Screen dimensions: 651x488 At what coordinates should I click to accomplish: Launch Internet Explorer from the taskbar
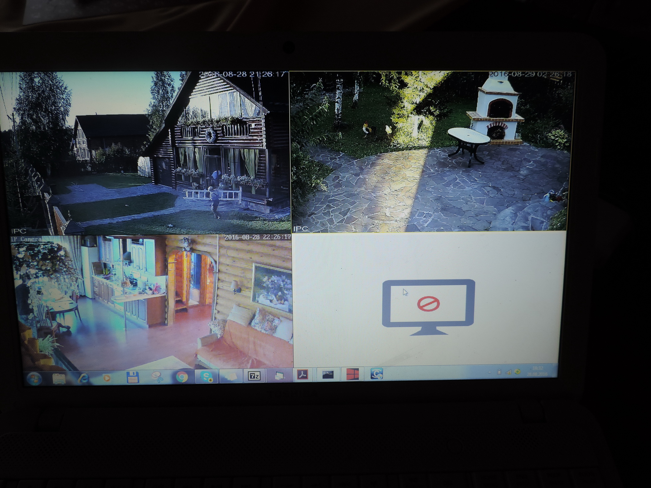(x=83, y=378)
